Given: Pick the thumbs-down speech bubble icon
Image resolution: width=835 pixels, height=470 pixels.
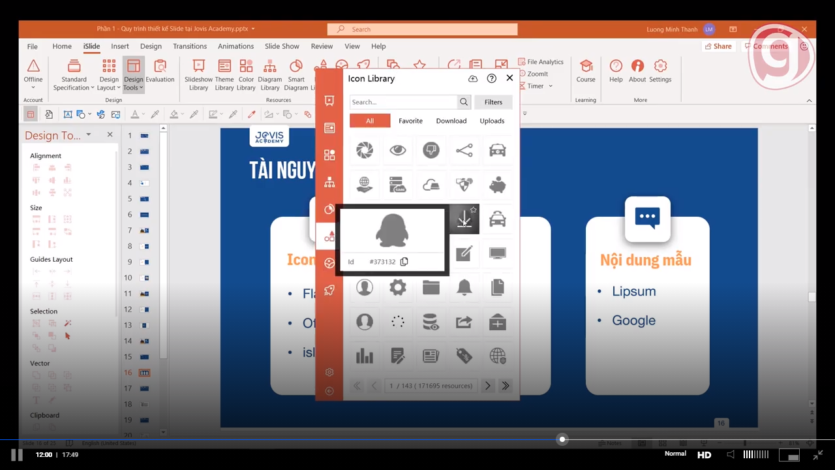Looking at the screenshot, I should point(431,151).
